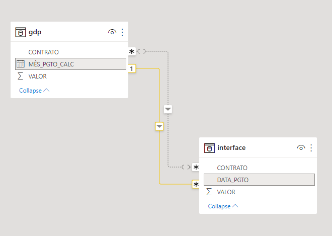Viewport: 332px width, 236px height.
Task: Select DATA_PGTO field in interface table
Action: pyautogui.click(x=259, y=180)
